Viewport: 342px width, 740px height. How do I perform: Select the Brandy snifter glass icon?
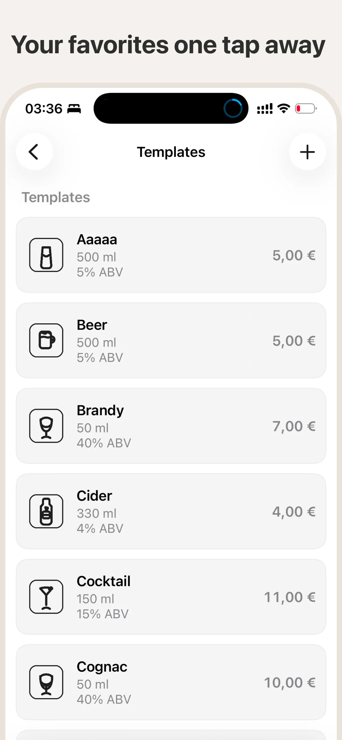pos(46,426)
